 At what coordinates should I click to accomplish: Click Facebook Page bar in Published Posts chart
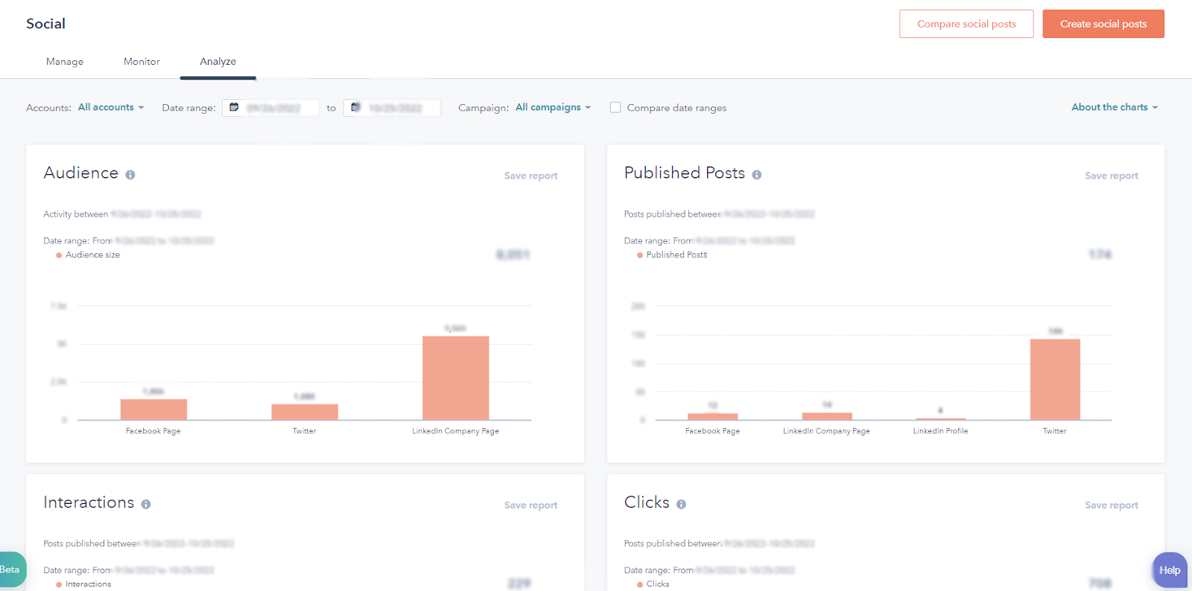(x=712, y=417)
